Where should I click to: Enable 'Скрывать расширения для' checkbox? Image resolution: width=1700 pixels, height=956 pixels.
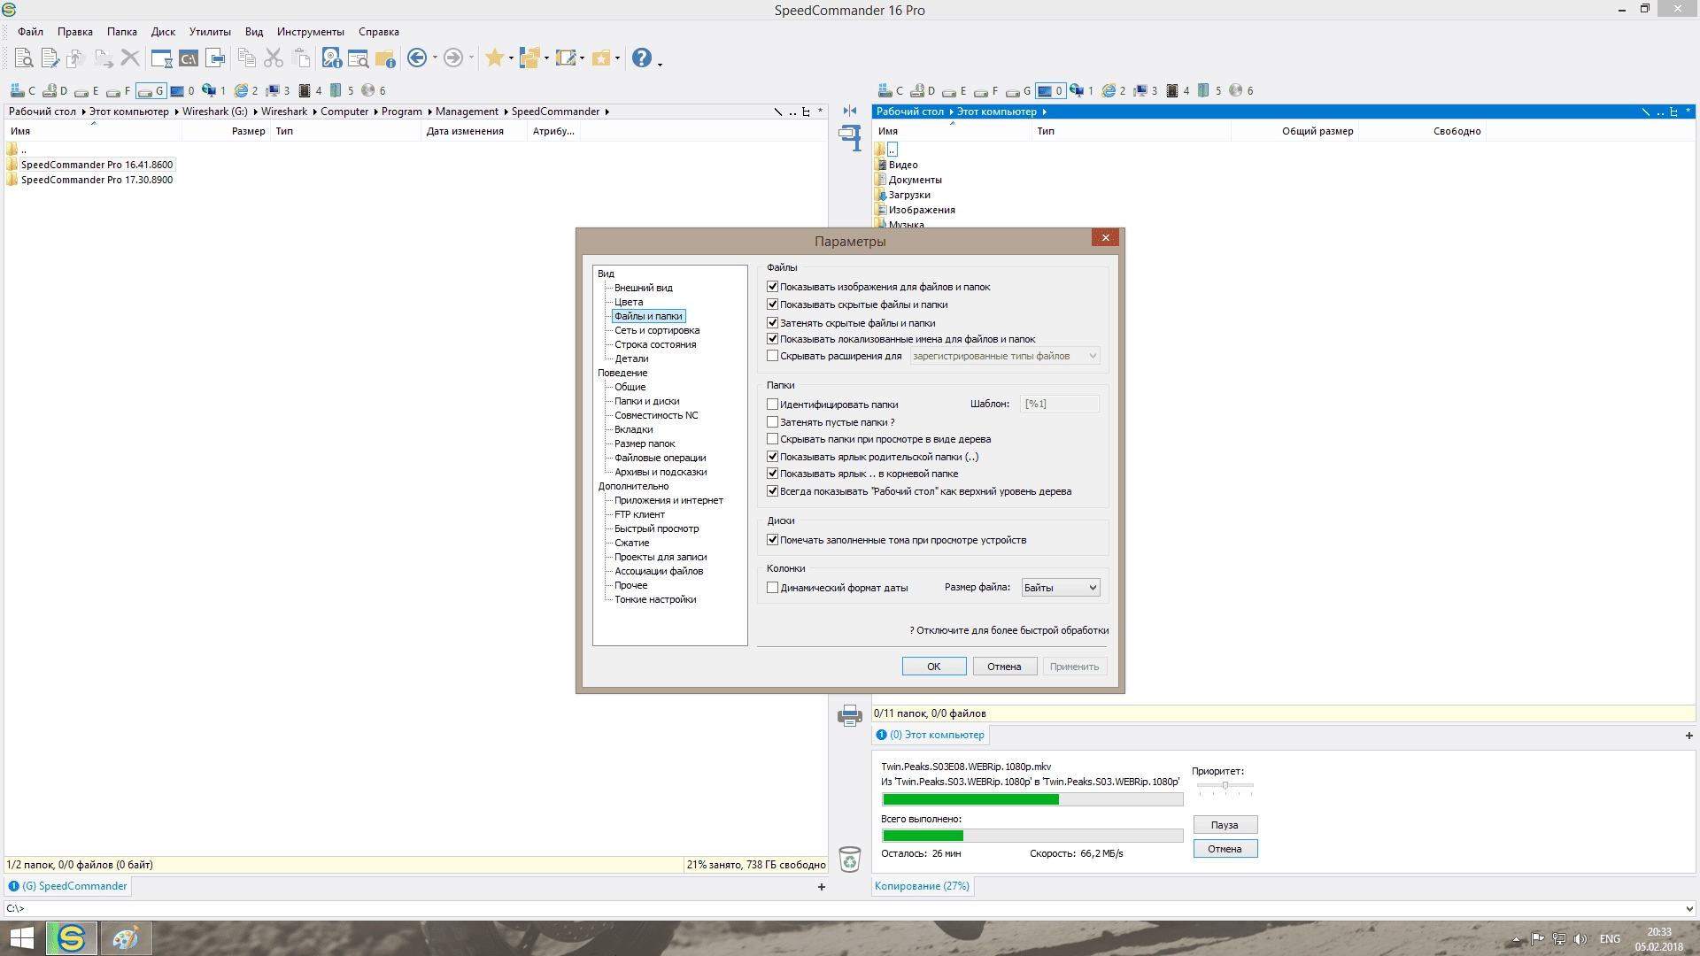click(772, 356)
